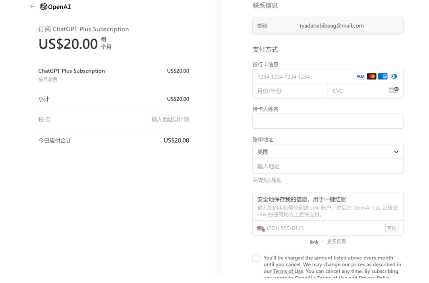Click the CVC card hint icon
This screenshot has width=429, height=283.
(393, 90)
